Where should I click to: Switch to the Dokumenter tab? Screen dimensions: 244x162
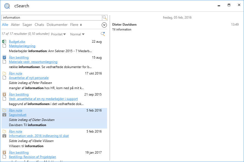tap(57, 25)
